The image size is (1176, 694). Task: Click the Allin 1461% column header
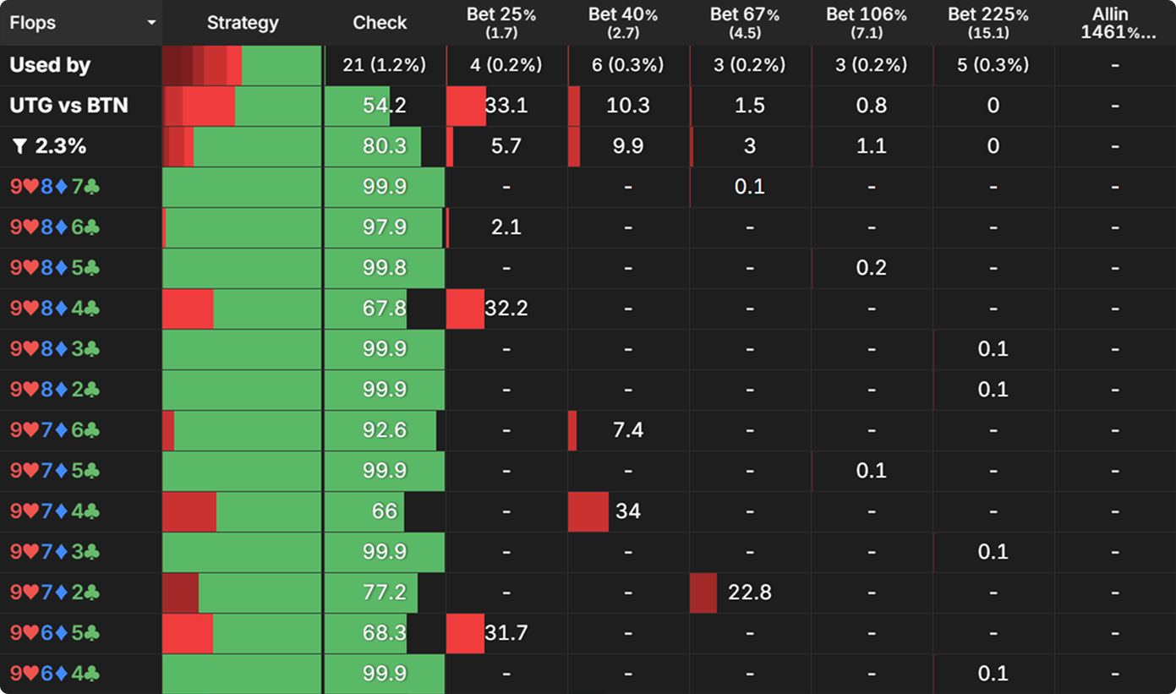click(x=1115, y=23)
